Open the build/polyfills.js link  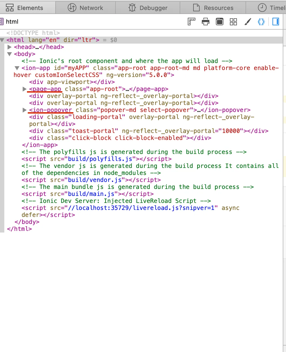(x=100, y=159)
